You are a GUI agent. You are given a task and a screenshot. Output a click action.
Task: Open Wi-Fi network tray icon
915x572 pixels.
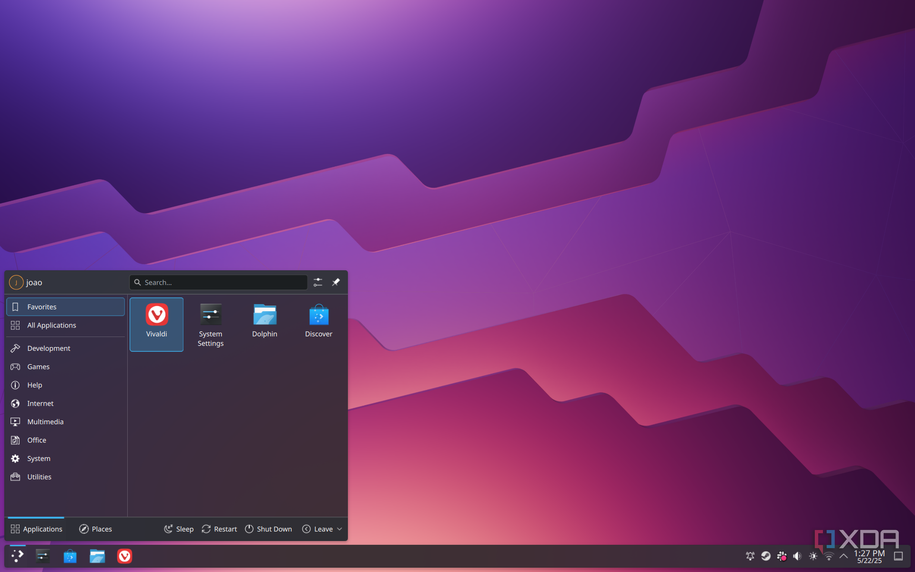[x=829, y=556]
